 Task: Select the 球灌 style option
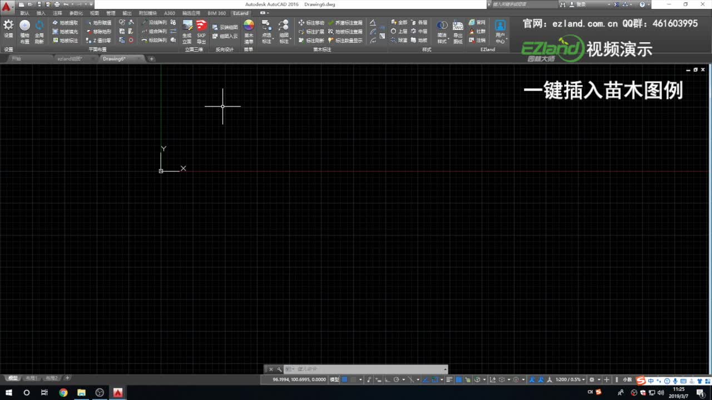pyautogui.click(x=399, y=41)
